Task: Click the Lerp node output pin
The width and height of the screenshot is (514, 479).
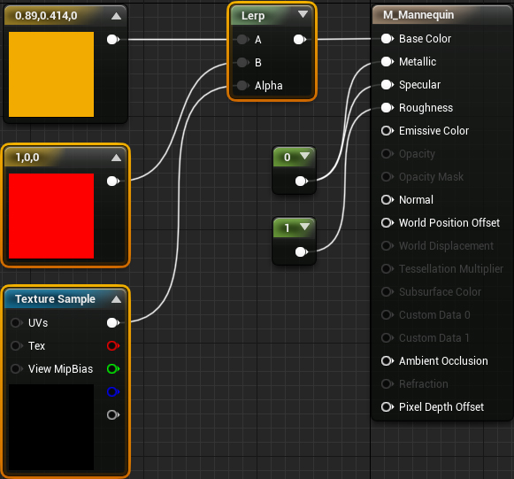Action: (300, 40)
